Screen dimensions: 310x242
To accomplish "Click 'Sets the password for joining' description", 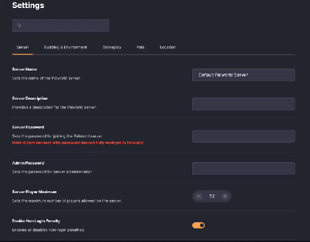I will coord(58,136).
